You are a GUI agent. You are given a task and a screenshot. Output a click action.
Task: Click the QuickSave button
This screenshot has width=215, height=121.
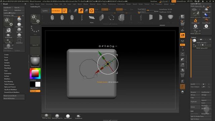click(154, 1)
